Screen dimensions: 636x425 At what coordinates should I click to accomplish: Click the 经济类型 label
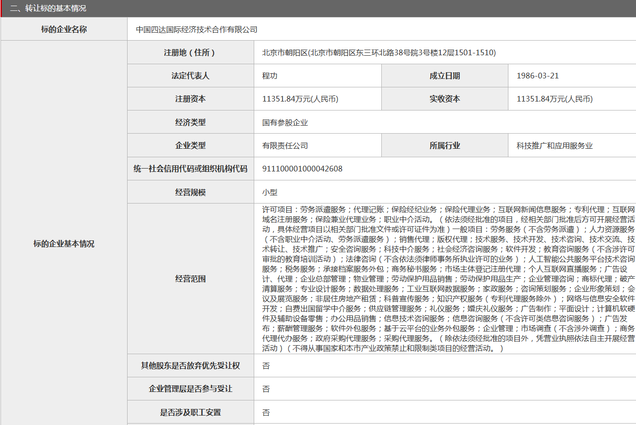(190, 122)
